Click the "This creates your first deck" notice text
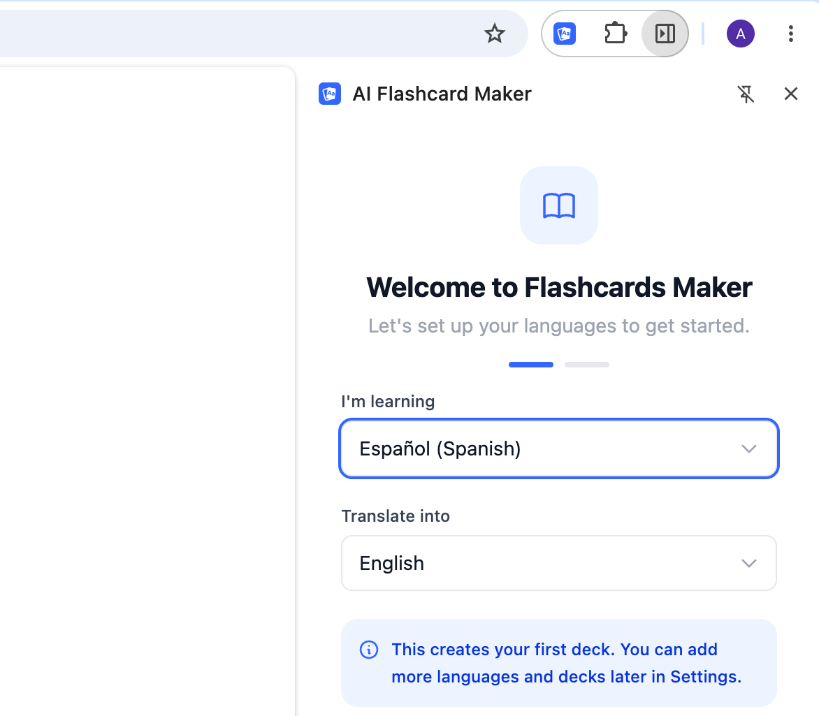The width and height of the screenshot is (819, 716). coord(567,663)
